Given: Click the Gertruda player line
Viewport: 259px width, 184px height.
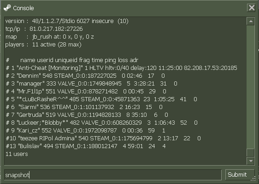Looking at the screenshot, I should point(87,115).
